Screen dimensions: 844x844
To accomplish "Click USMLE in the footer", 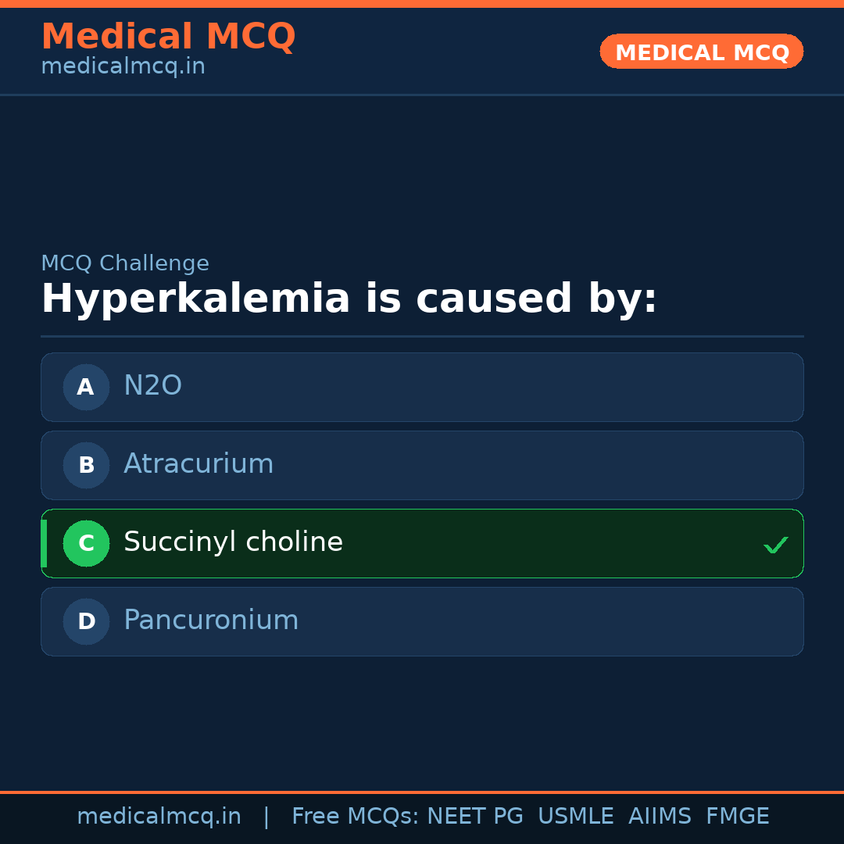I will 575,817.
